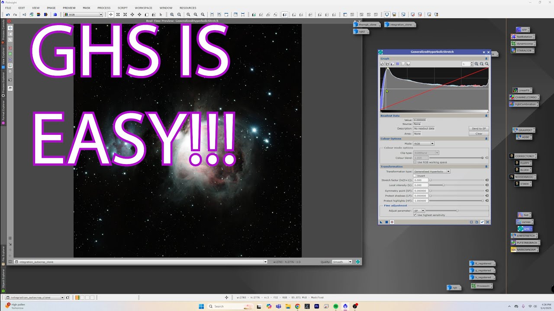Open the WORKSPACE menu

pyautogui.click(x=144, y=8)
